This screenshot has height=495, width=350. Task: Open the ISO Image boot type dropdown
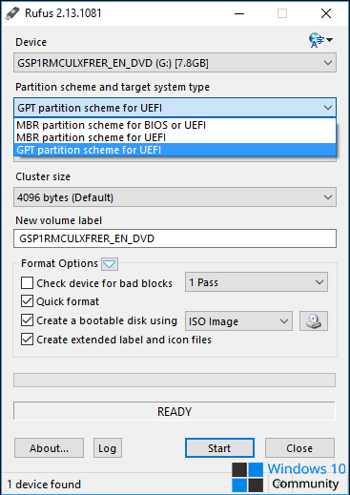(238, 321)
